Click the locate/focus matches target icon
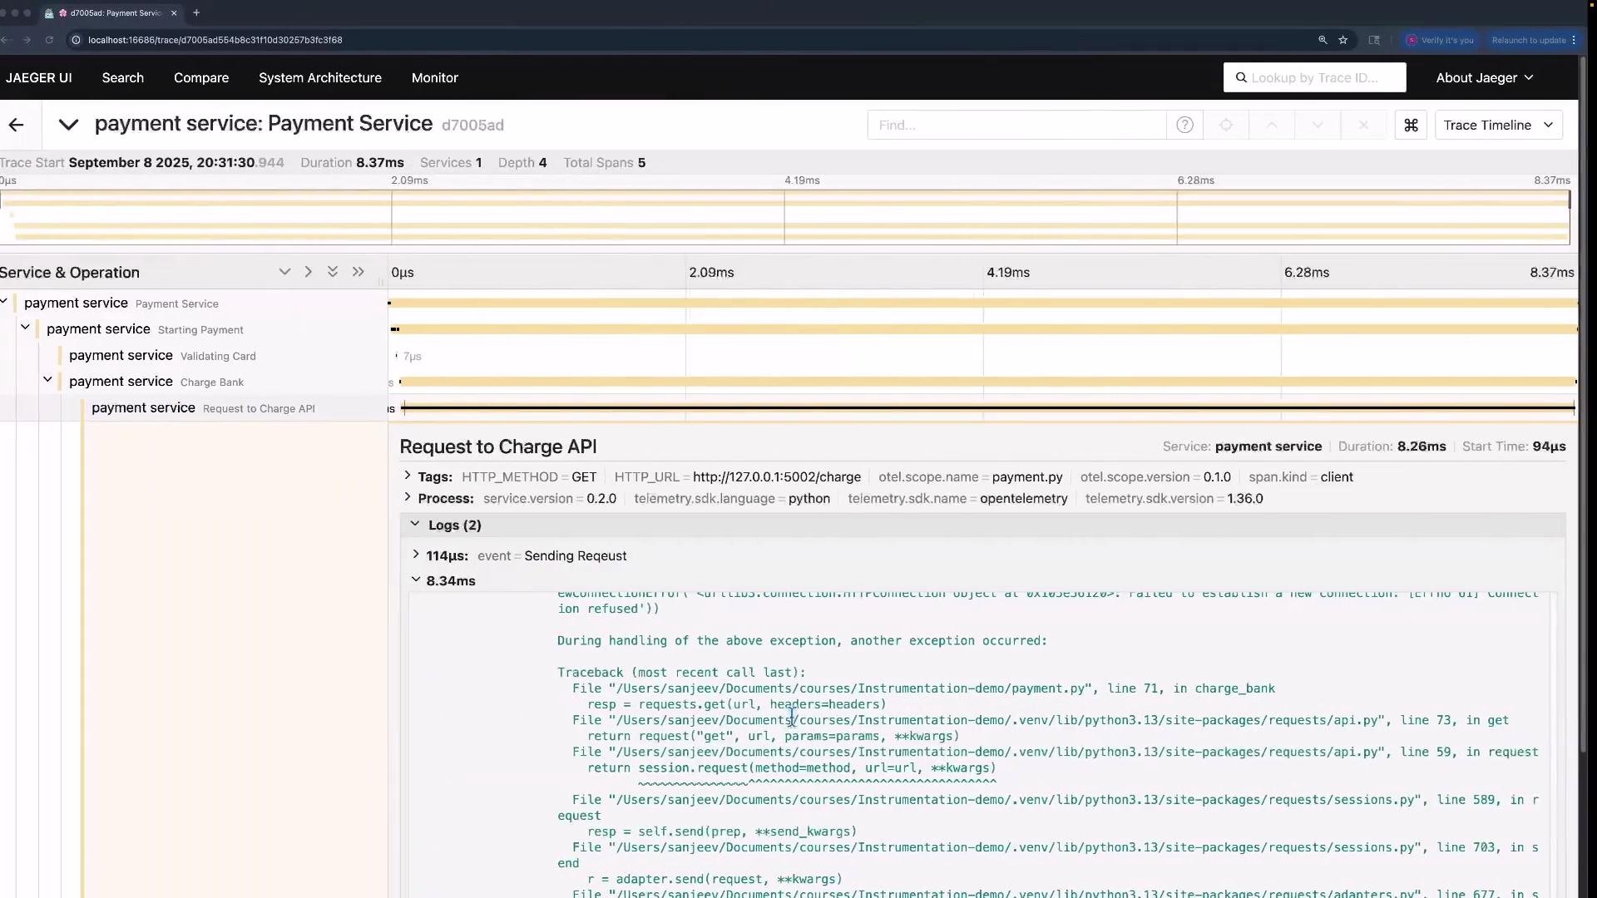This screenshot has width=1597, height=898. (x=1226, y=125)
